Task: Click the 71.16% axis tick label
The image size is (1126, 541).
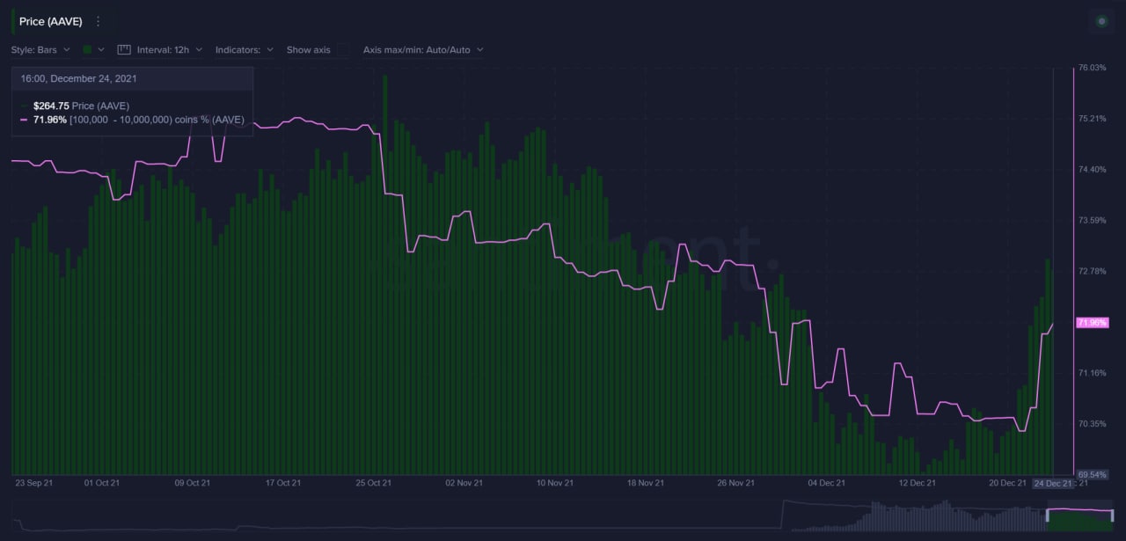Action: tap(1092, 373)
